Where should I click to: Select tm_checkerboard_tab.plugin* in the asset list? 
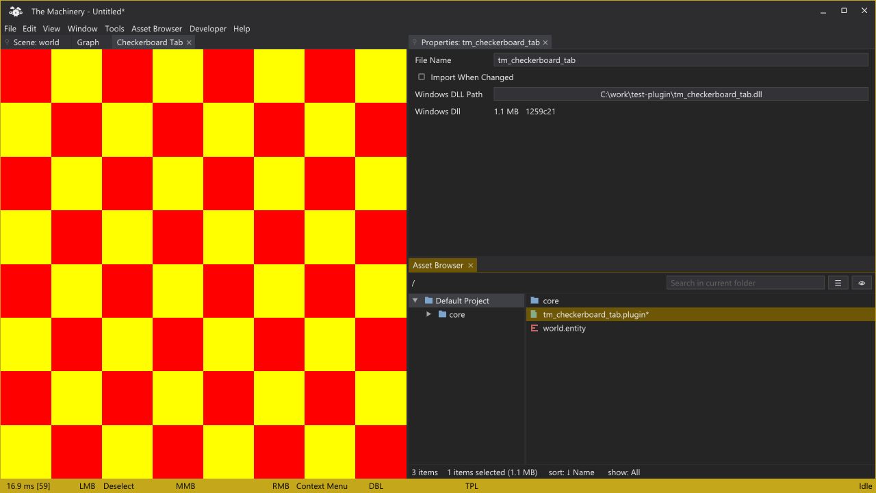pos(701,314)
